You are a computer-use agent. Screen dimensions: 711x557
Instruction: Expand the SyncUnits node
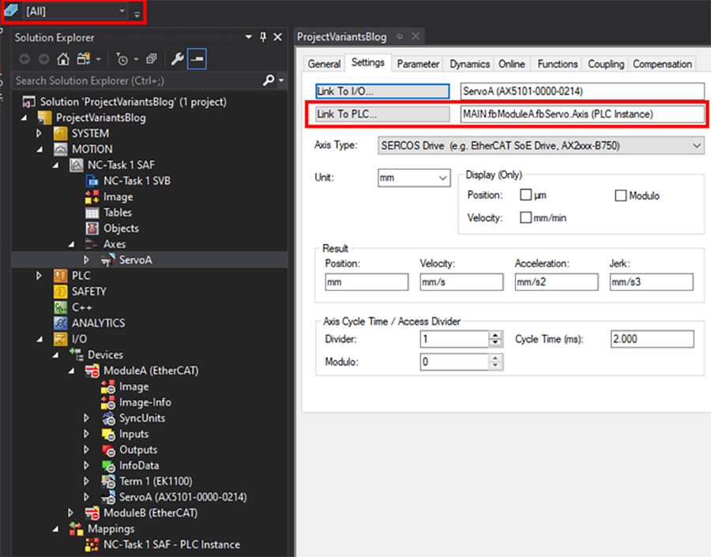[x=86, y=418]
